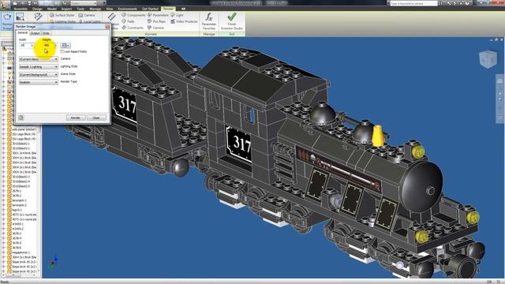The image size is (505, 284).
Task: Click the Width spinner arrow
Action: (32, 46)
